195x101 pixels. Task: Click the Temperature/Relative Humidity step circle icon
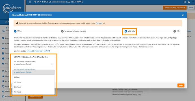pyautogui.click(x=62, y=31)
